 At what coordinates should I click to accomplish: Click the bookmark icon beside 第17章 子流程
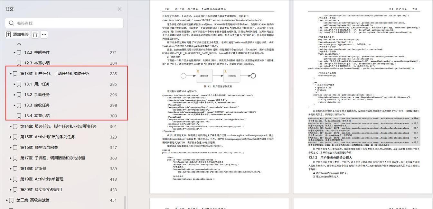(15, 158)
